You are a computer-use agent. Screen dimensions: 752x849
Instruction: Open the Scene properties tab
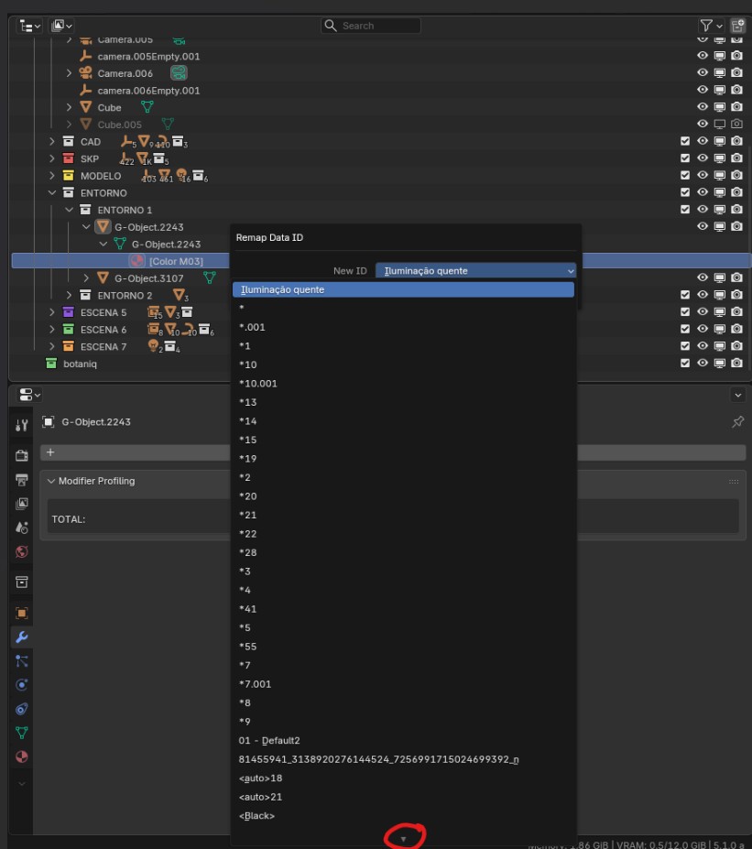22,528
